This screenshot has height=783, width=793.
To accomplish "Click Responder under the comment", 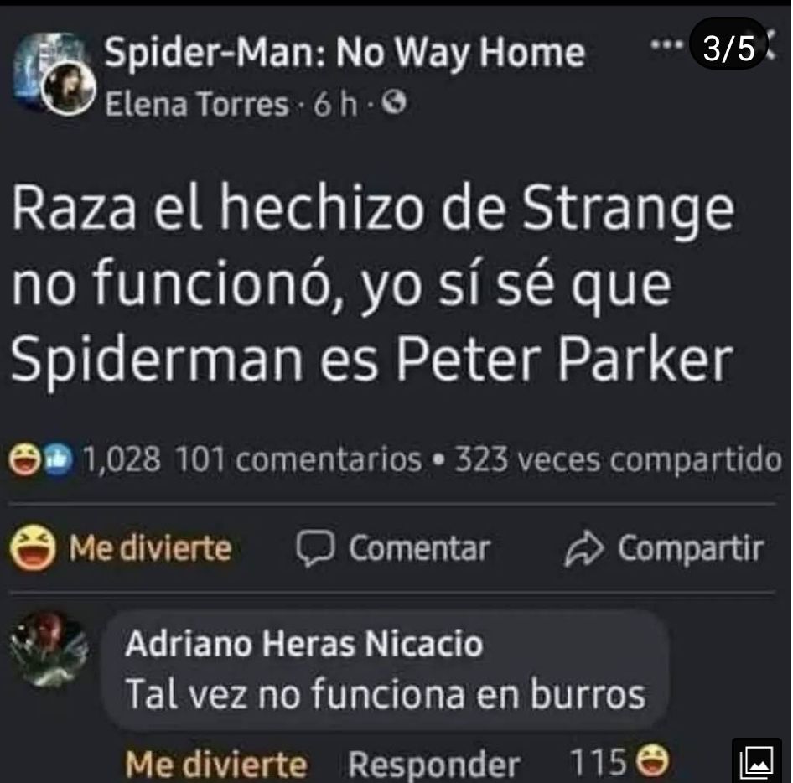I will tap(433, 765).
